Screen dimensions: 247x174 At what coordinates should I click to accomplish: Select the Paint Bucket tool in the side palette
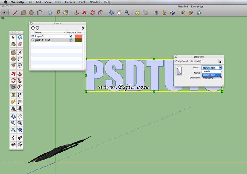coord(13,44)
